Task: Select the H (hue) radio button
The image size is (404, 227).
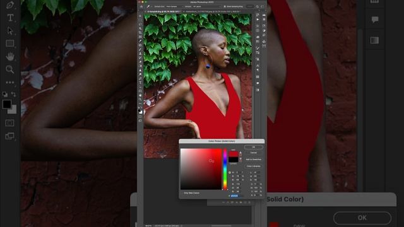Action: click(230, 172)
